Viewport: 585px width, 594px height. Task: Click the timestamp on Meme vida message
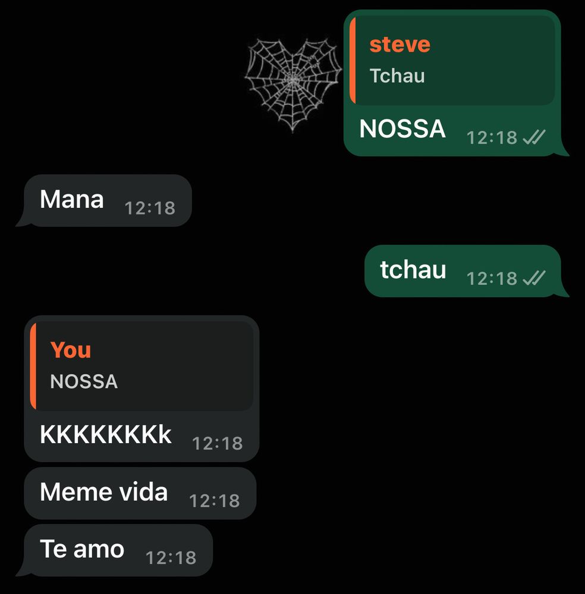[215, 500]
